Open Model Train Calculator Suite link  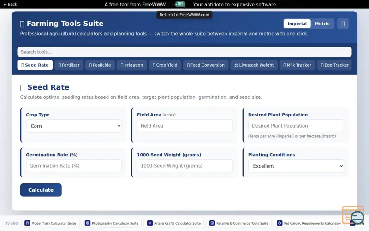51,223
